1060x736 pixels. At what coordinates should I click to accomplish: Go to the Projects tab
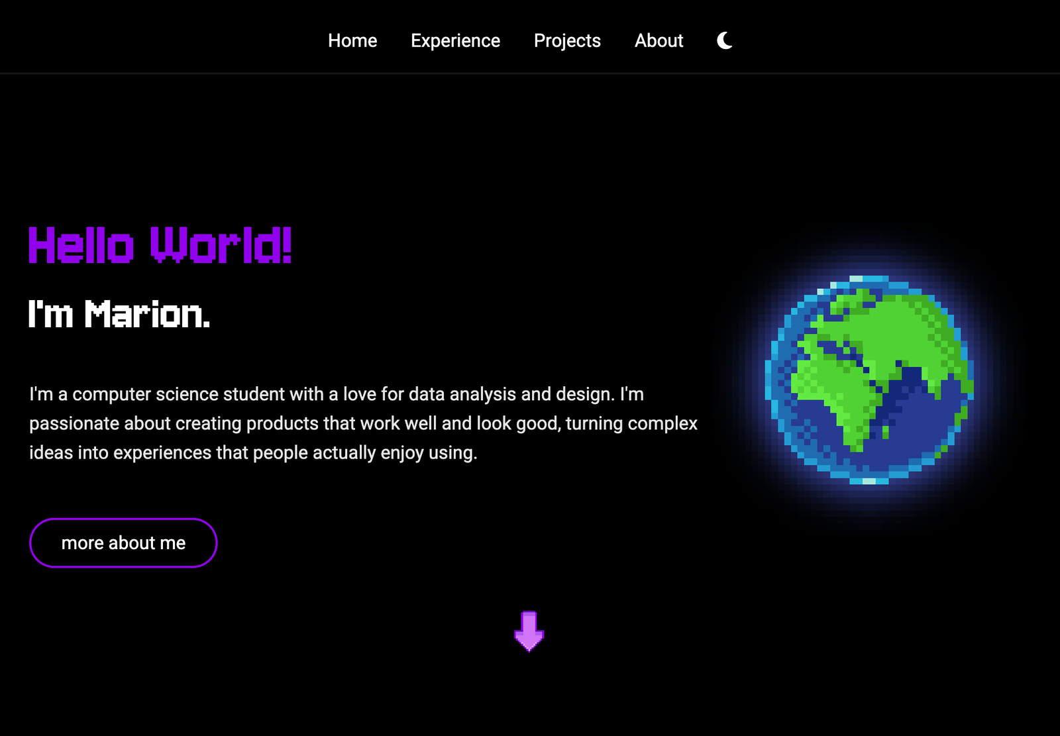tap(567, 40)
